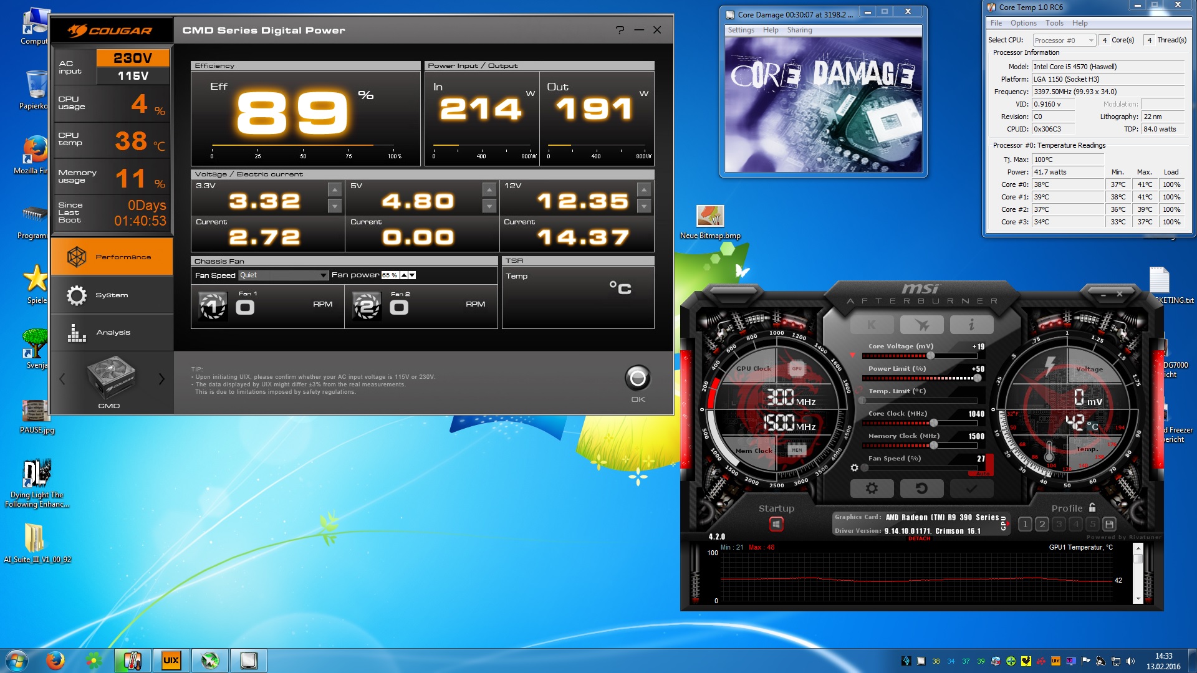
Task: Select 230V AC input in Cougar
Action: click(133, 58)
